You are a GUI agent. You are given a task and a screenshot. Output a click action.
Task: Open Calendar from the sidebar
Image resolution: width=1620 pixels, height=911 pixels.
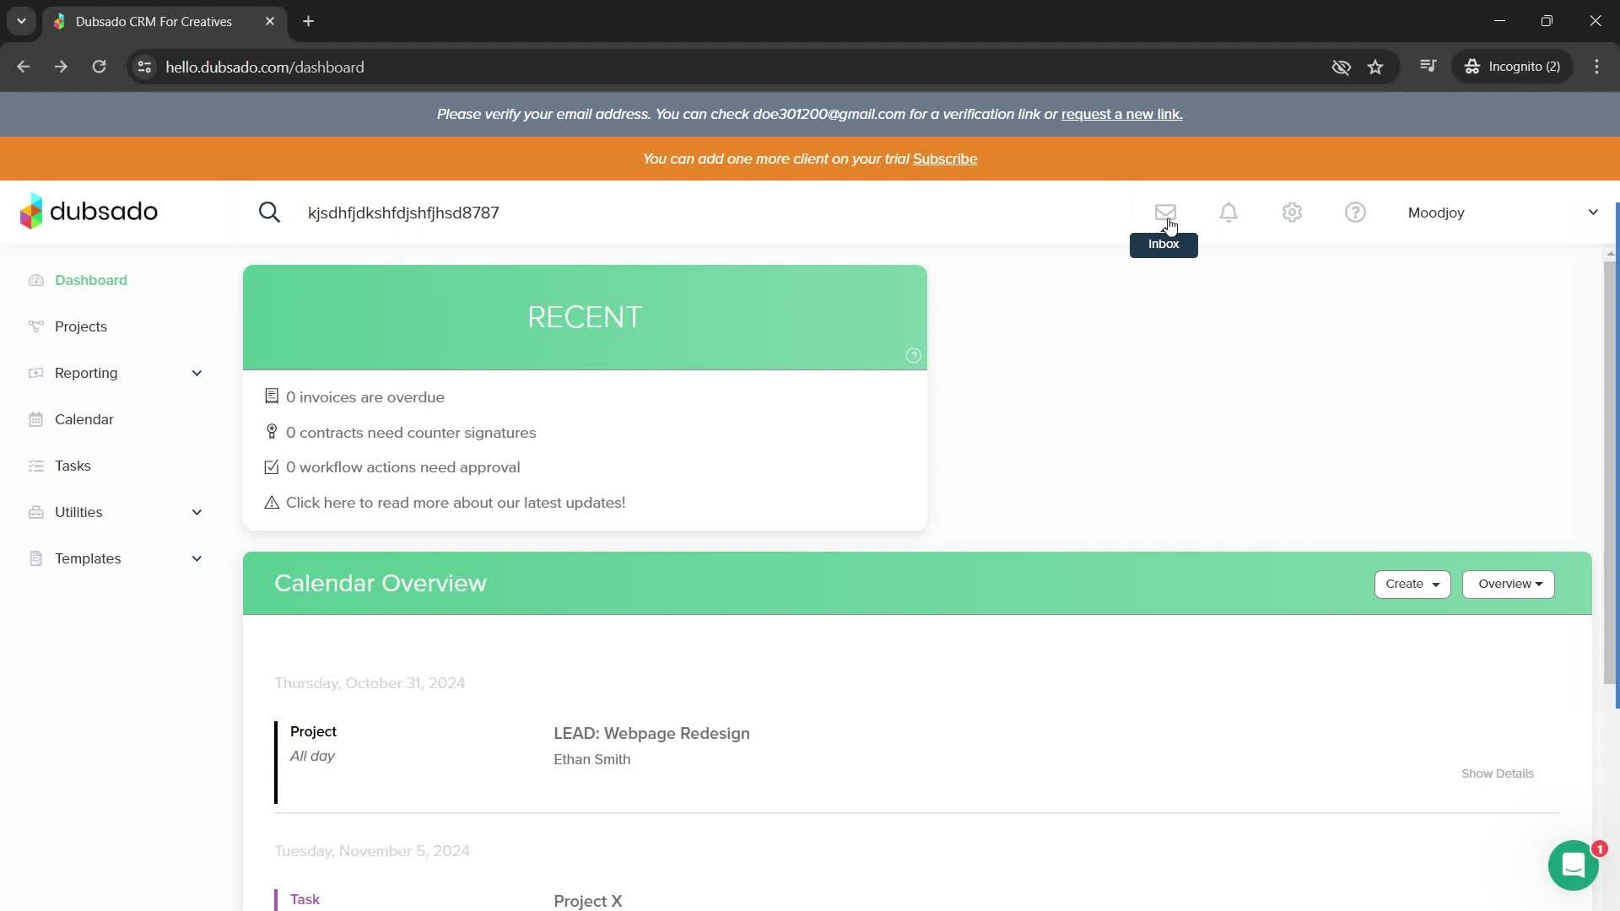coord(84,419)
